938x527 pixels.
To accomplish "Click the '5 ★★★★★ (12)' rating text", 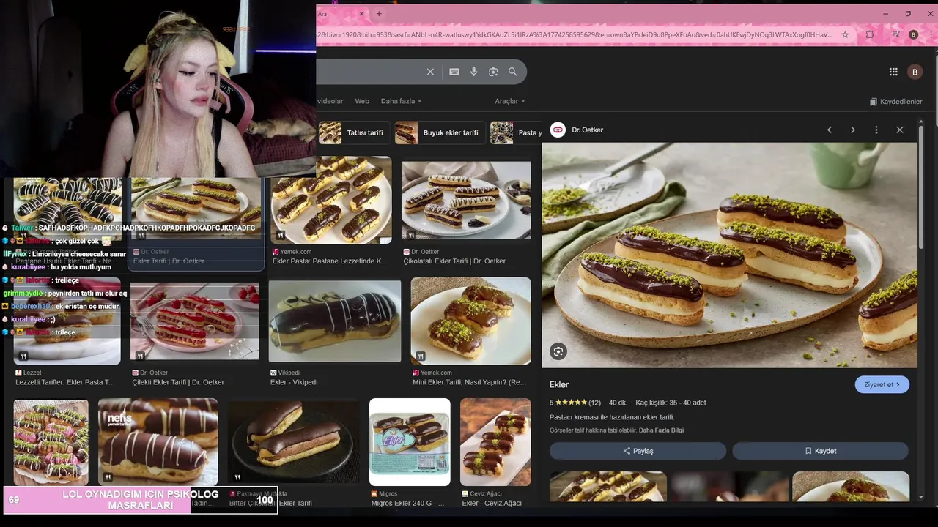I will [x=575, y=403].
